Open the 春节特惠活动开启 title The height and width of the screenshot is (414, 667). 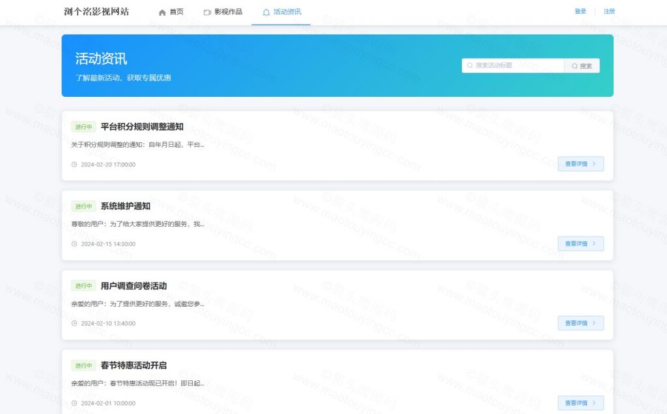pos(134,365)
